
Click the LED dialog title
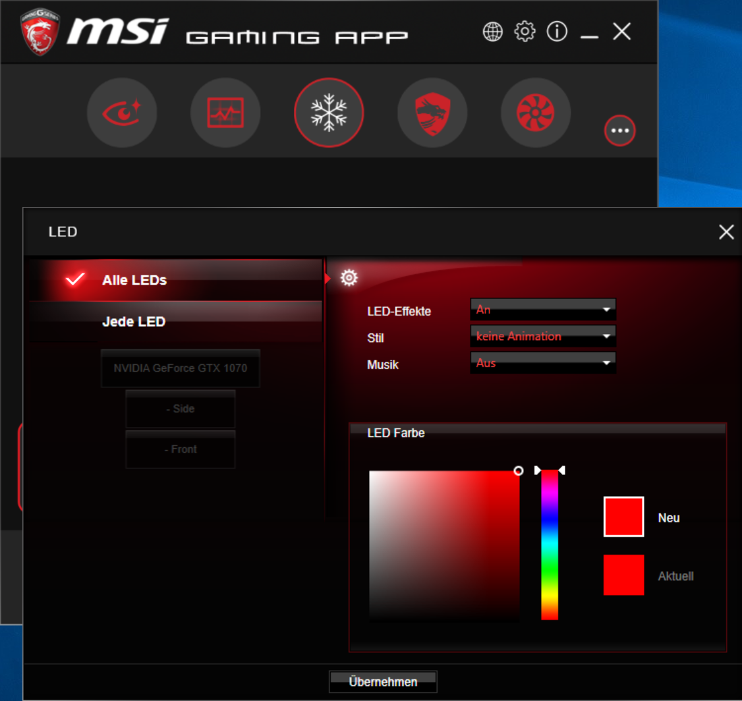tap(63, 232)
